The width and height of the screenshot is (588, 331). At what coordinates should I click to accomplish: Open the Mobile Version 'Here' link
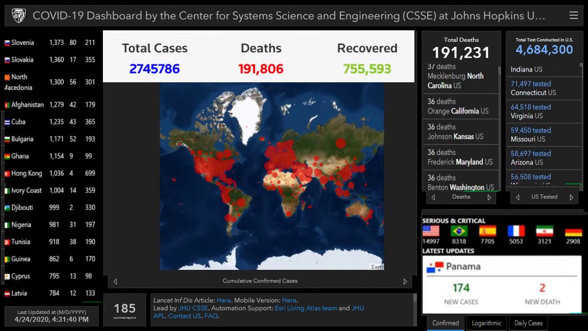tap(289, 300)
